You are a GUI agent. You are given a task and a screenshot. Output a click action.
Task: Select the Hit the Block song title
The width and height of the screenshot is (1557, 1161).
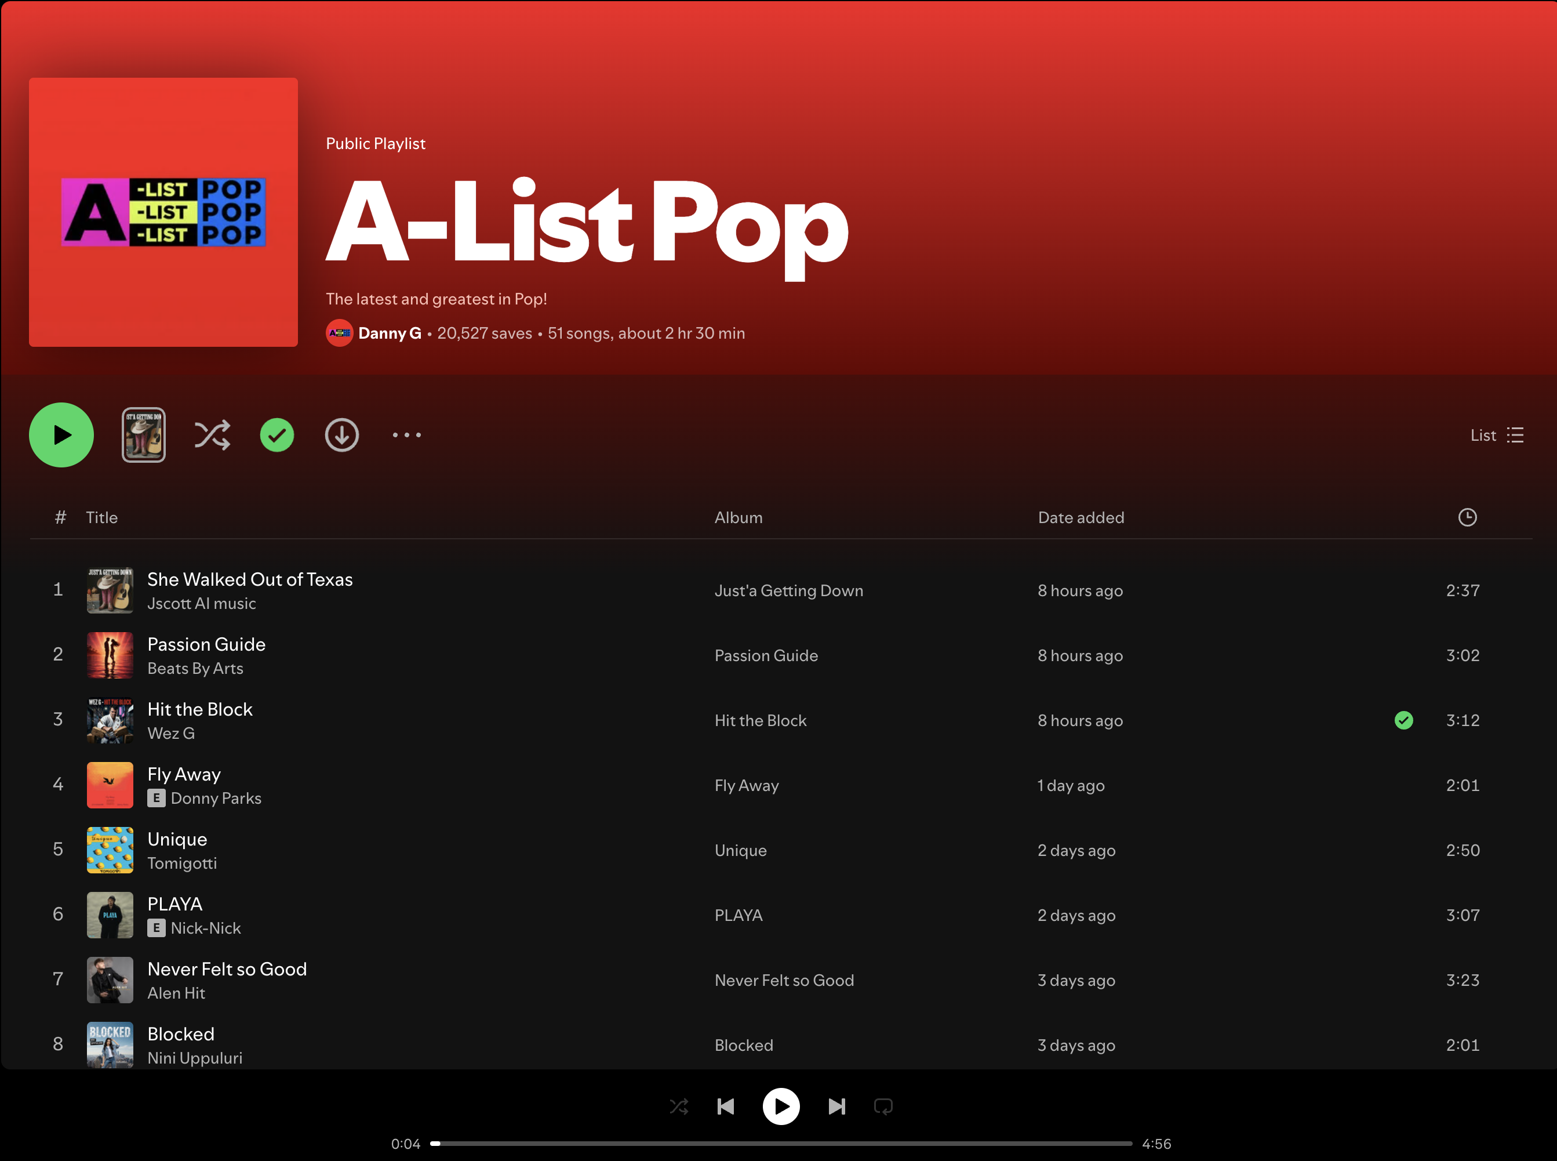[x=200, y=709]
